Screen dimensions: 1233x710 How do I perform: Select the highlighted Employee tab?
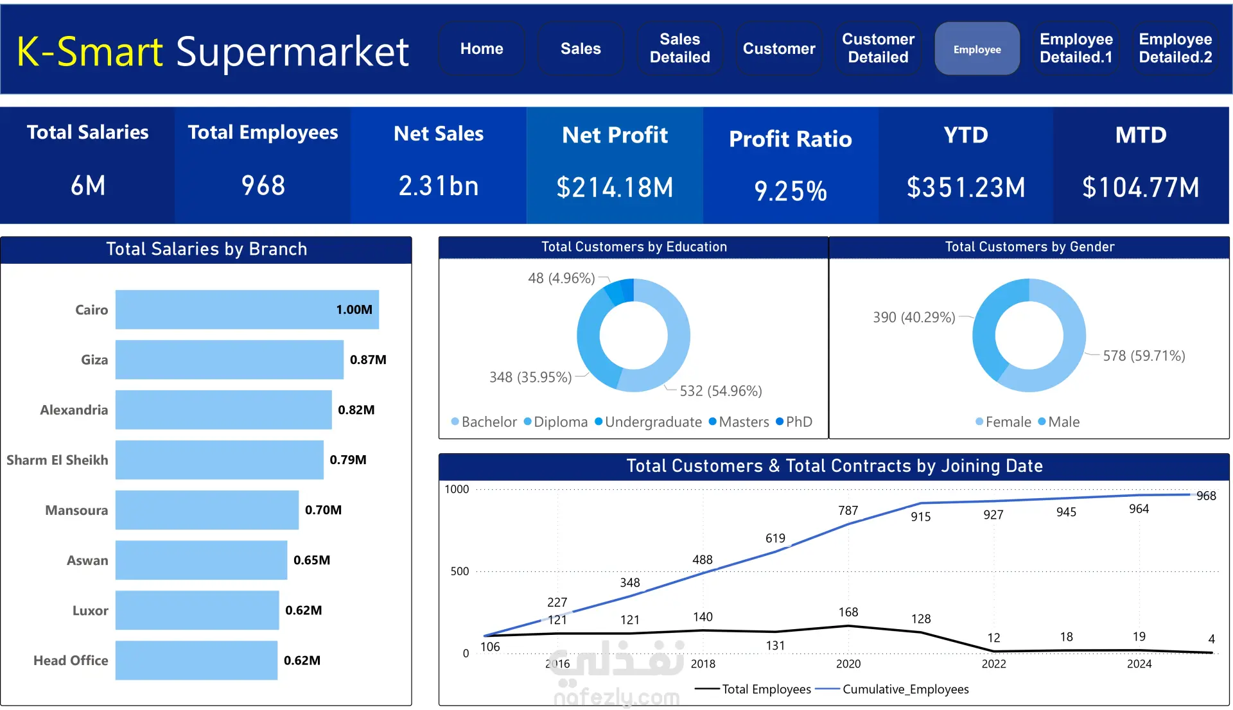tap(977, 49)
